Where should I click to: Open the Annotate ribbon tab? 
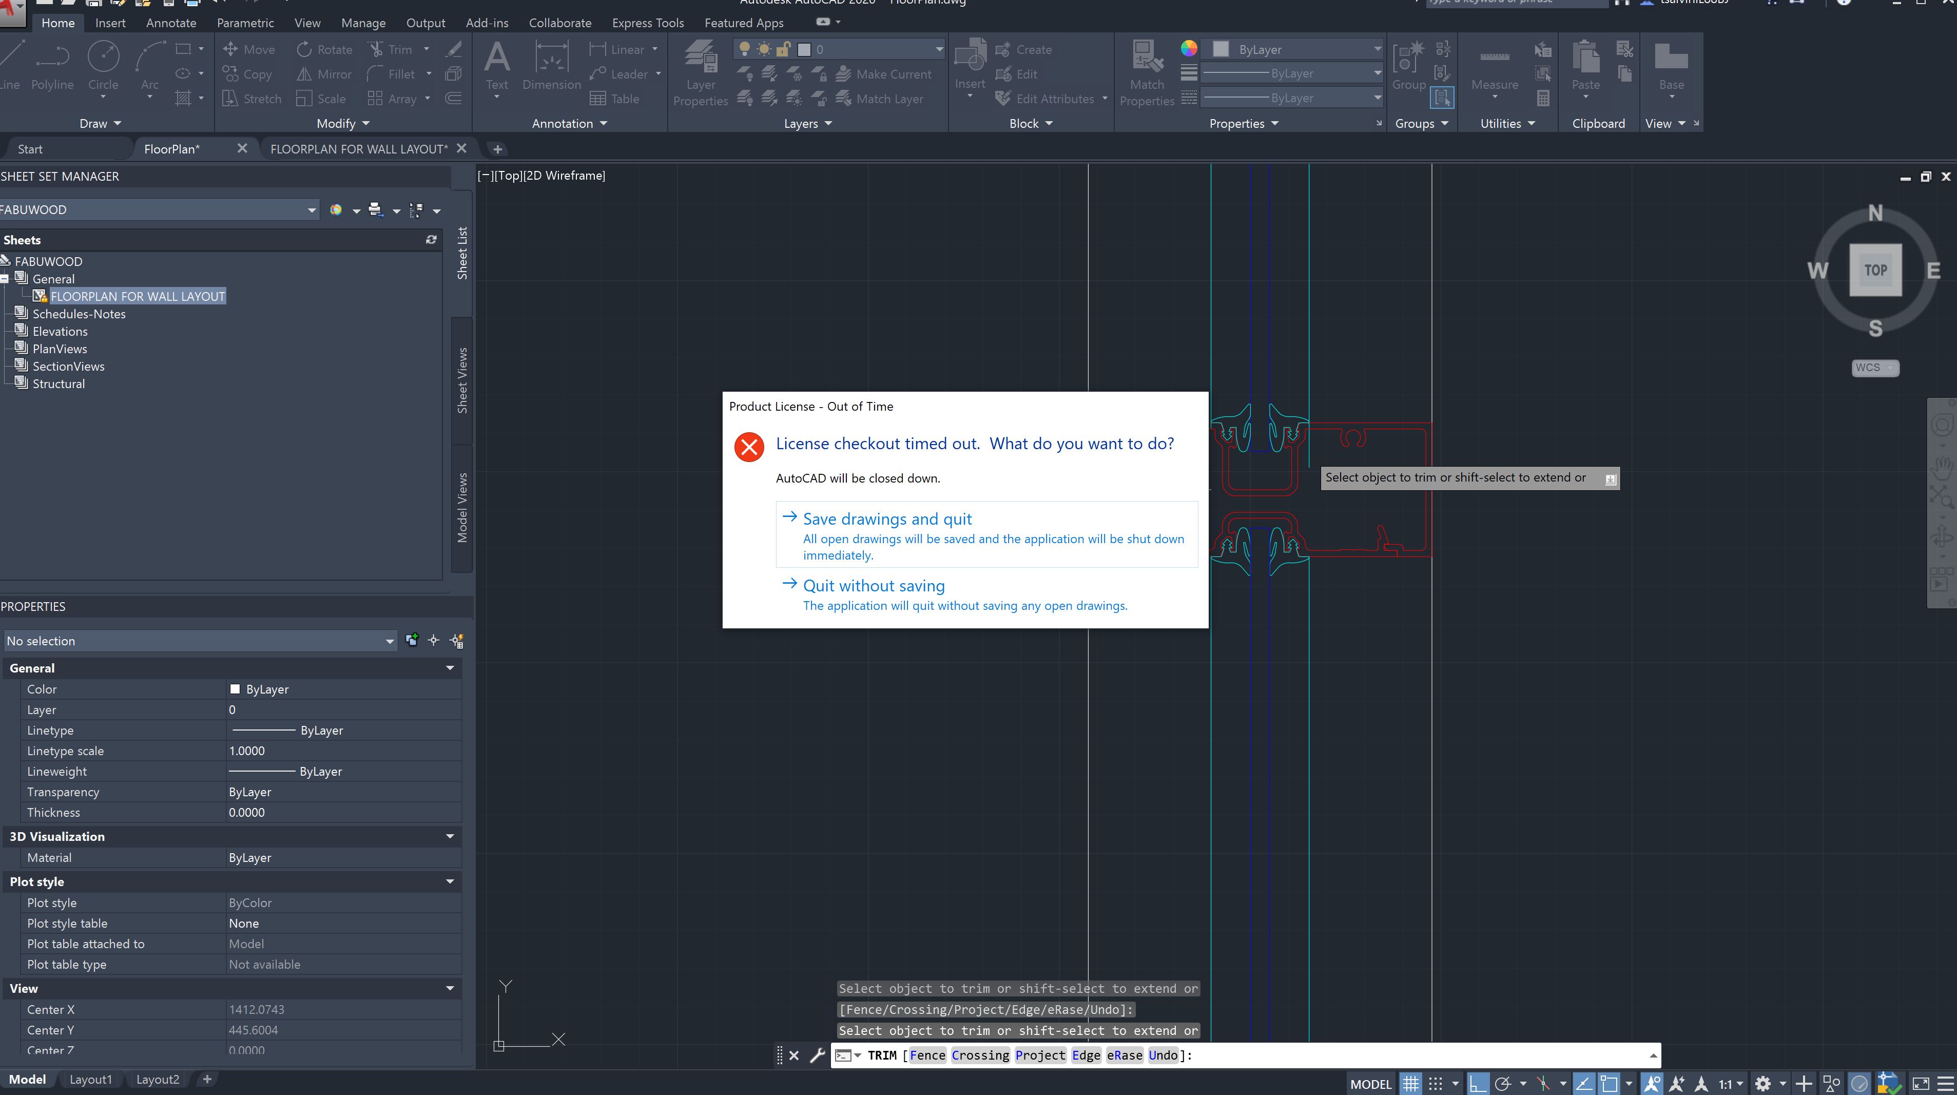pyautogui.click(x=171, y=23)
